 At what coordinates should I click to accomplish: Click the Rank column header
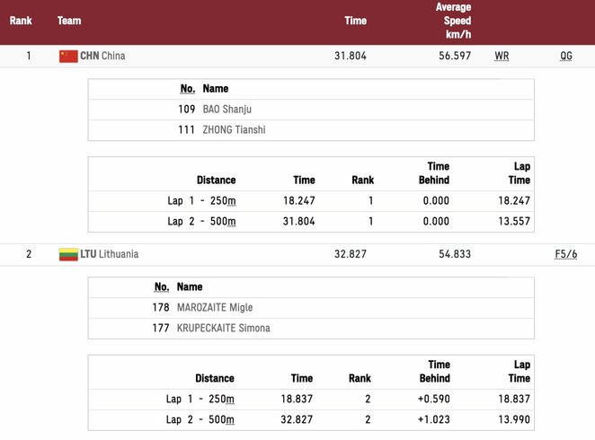(x=21, y=21)
